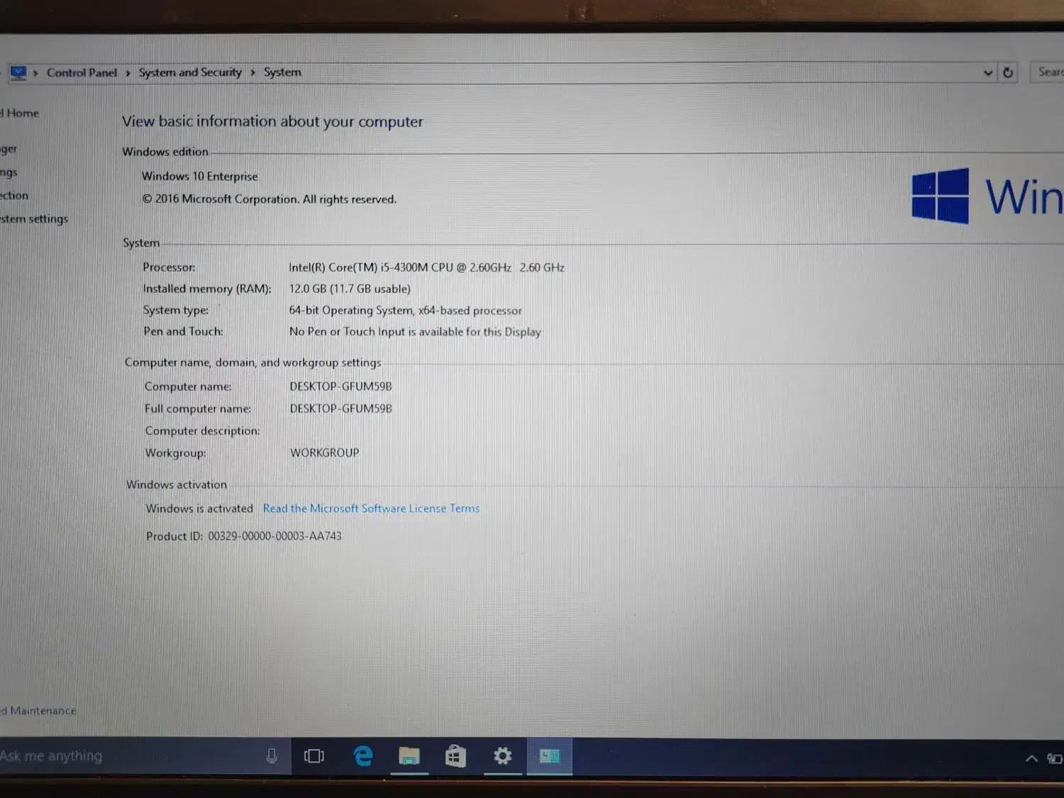
Task: Expand the chevron after System and Security
Action: (252, 72)
